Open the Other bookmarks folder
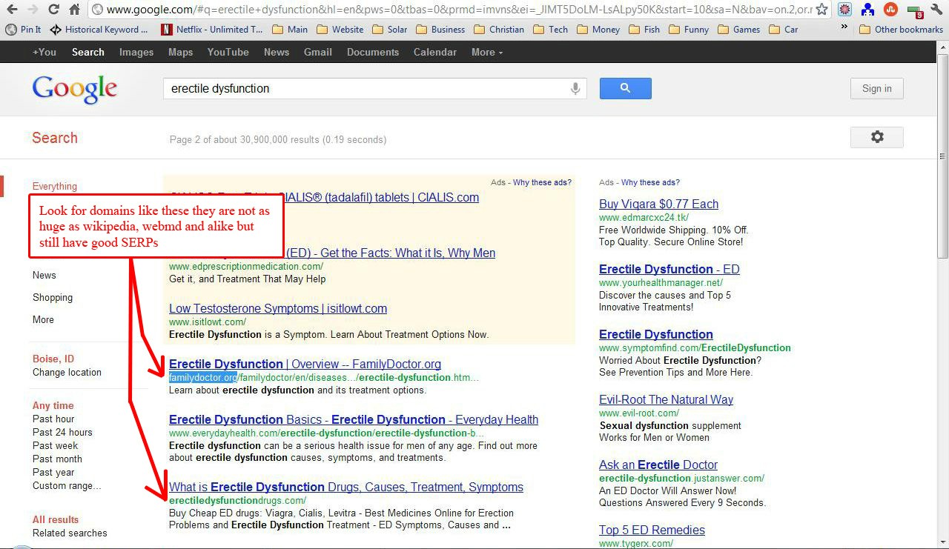Viewport: 949px width, 549px height. (901, 30)
